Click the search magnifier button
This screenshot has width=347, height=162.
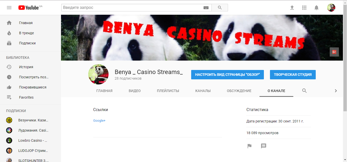pyautogui.click(x=220, y=8)
